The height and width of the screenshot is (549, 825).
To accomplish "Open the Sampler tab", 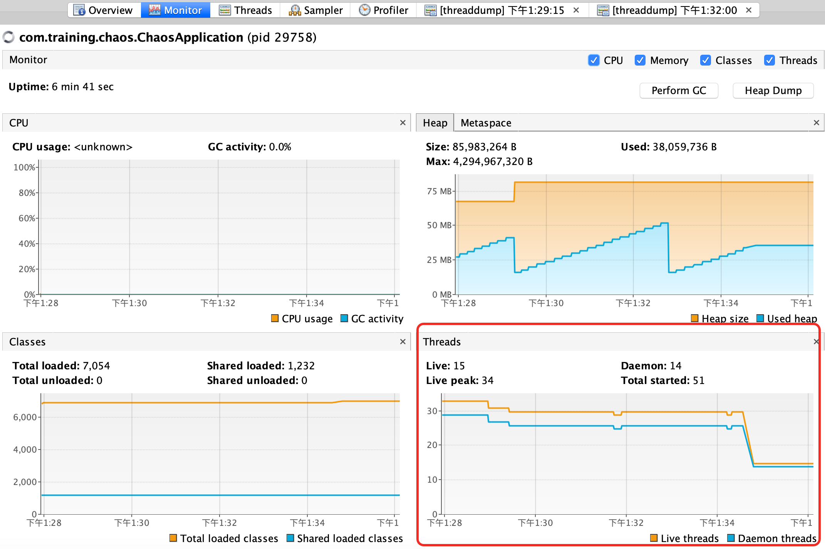I will (315, 10).
